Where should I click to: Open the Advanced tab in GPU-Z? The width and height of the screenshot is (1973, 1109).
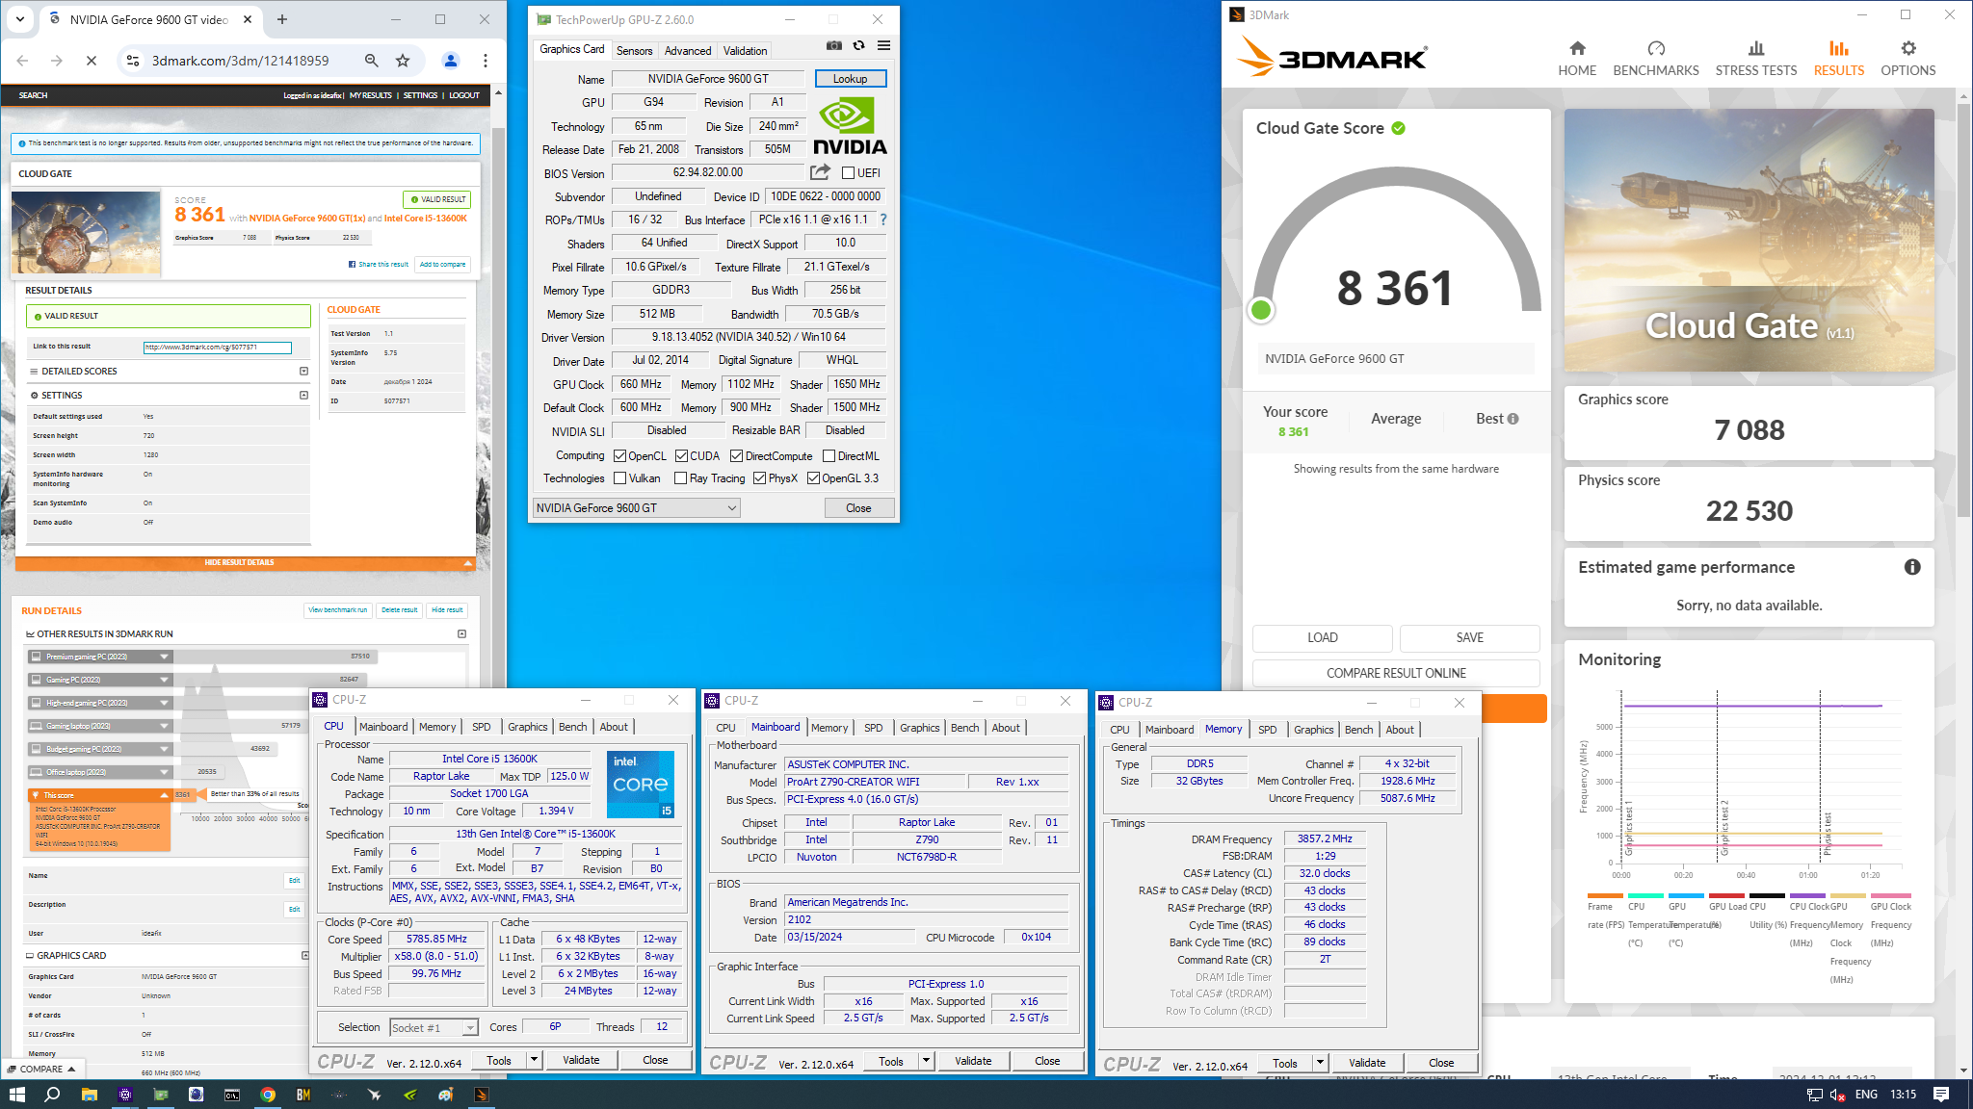[x=688, y=51]
